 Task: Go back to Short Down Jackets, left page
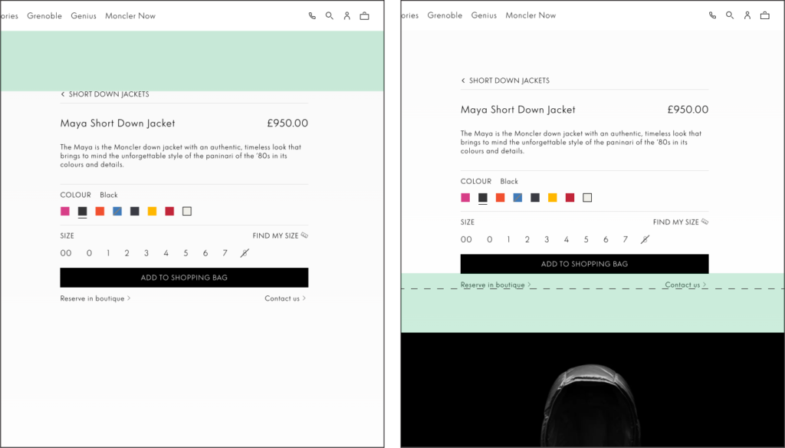tap(104, 94)
